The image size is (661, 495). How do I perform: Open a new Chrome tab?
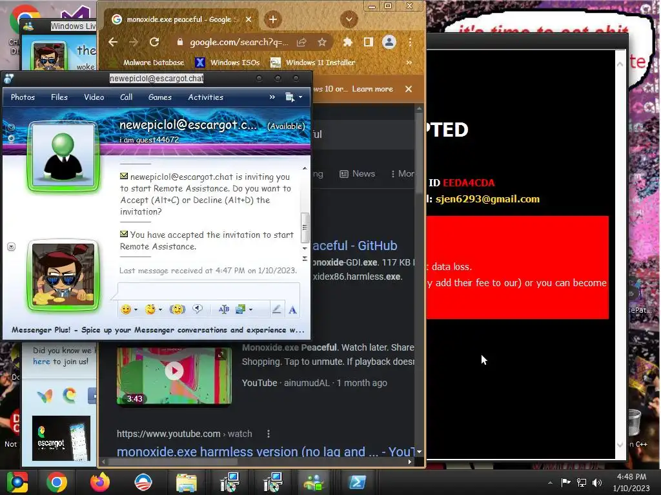[x=273, y=19]
